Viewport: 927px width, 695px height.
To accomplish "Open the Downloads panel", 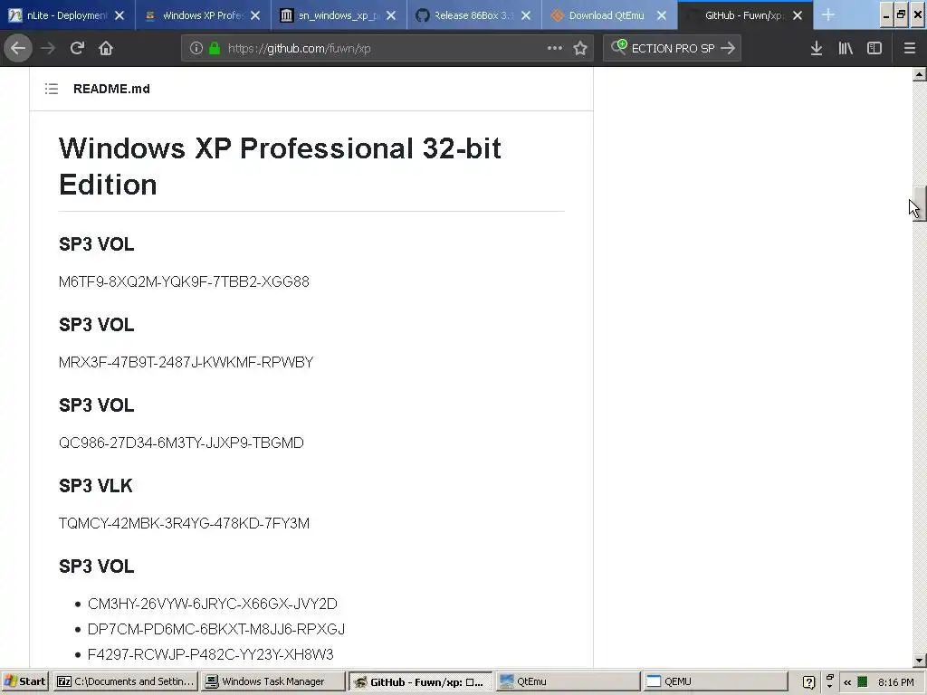I will 817,49.
